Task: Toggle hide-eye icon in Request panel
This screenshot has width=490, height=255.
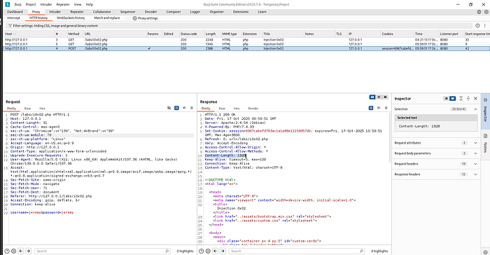Action: coord(169,108)
